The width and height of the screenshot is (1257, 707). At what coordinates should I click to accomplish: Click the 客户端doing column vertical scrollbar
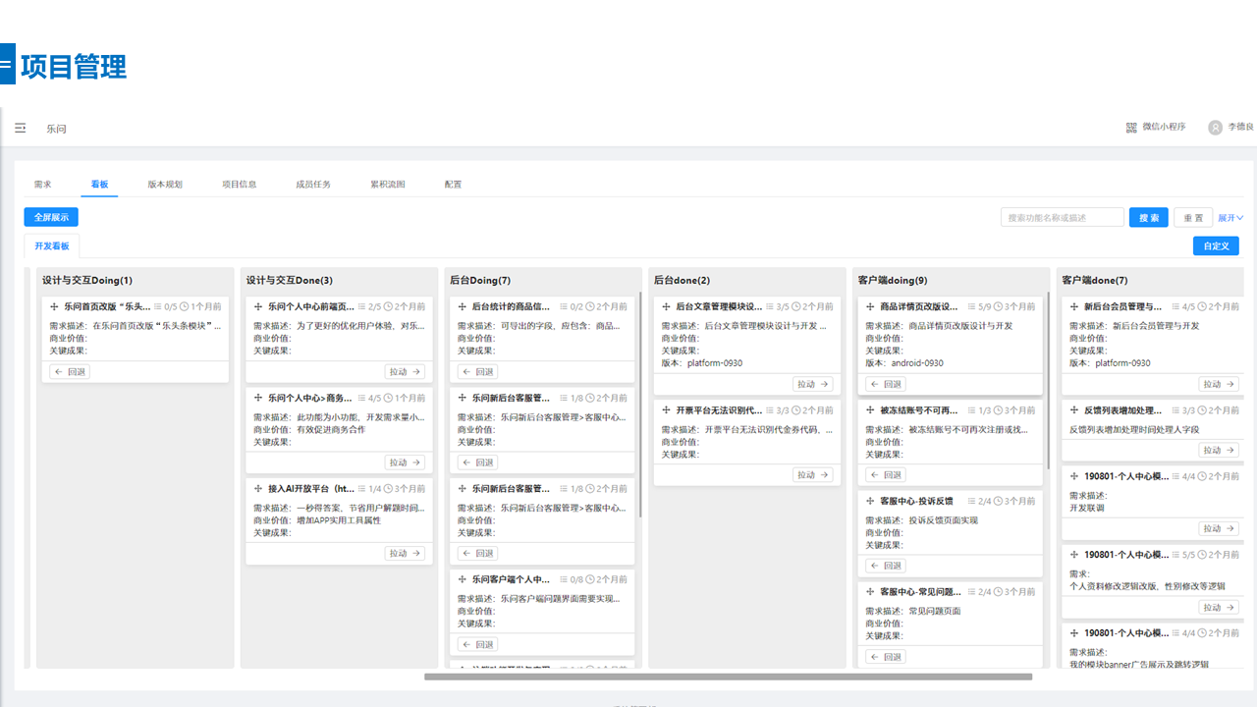tap(1048, 380)
